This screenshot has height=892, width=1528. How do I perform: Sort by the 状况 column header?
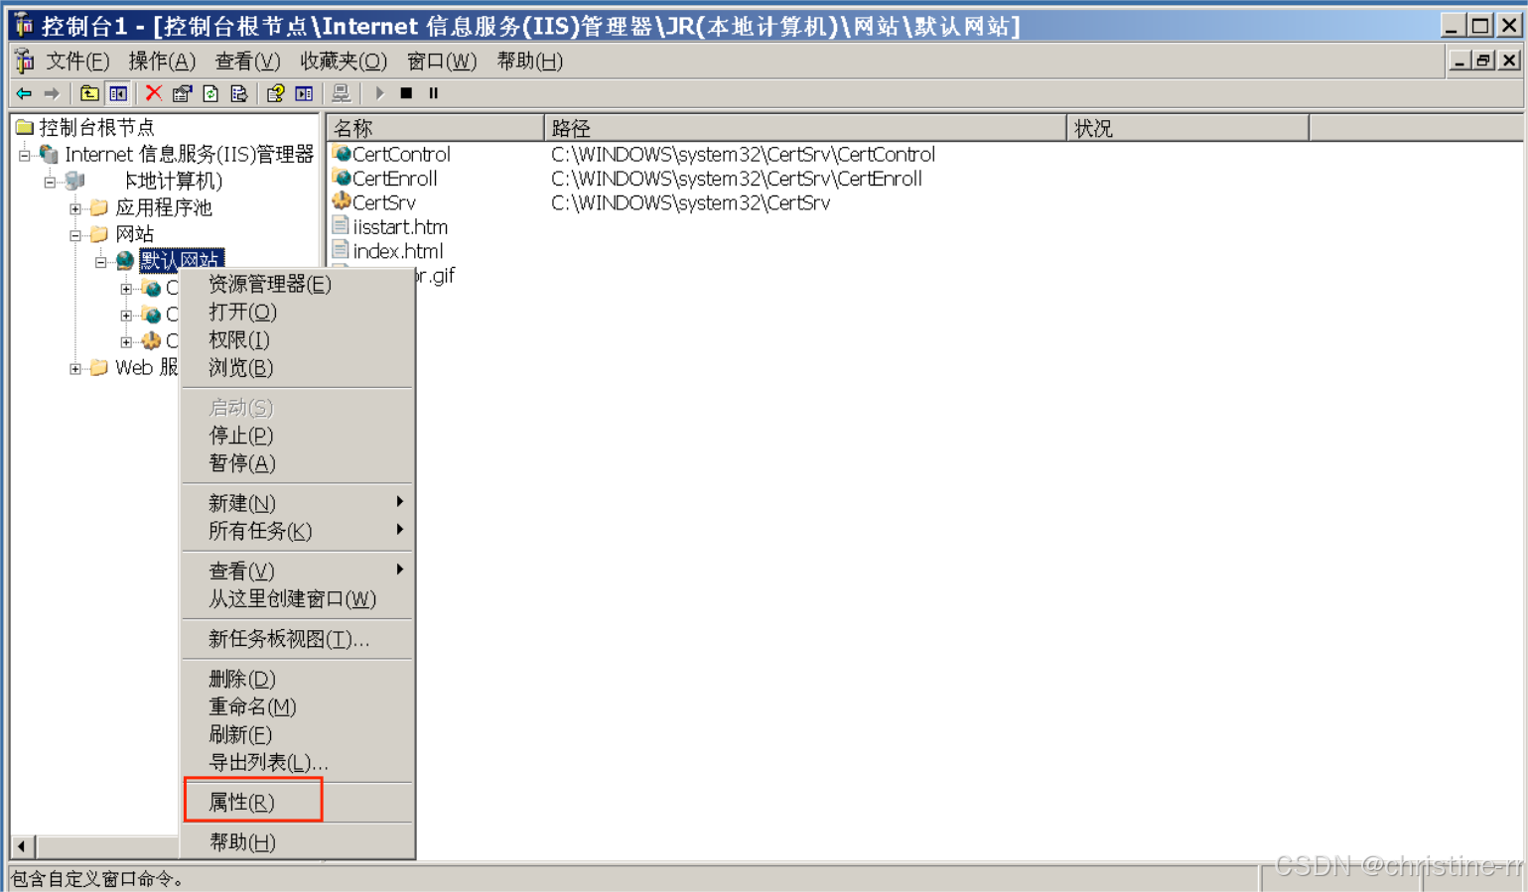click(x=1187, y=128)
